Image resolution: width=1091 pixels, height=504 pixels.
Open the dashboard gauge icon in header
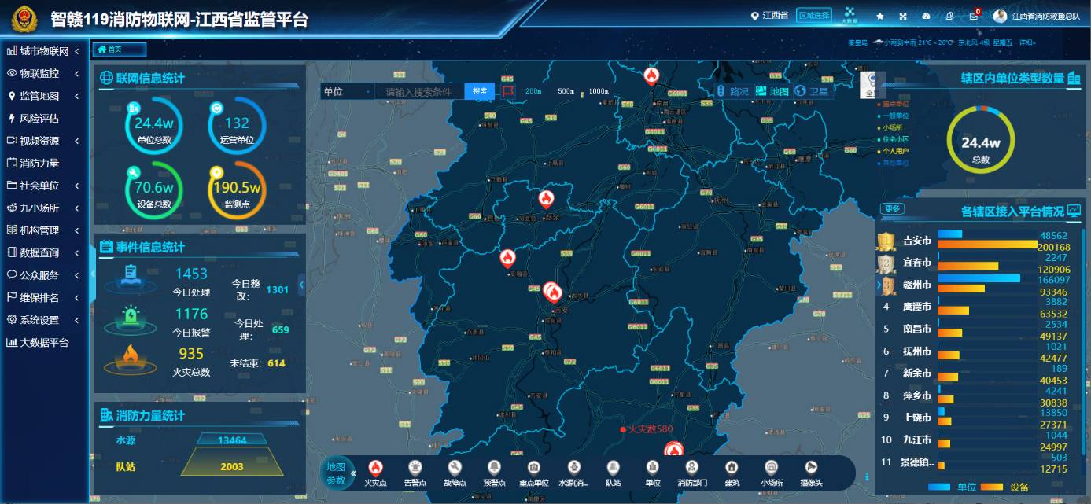(926, 17)
